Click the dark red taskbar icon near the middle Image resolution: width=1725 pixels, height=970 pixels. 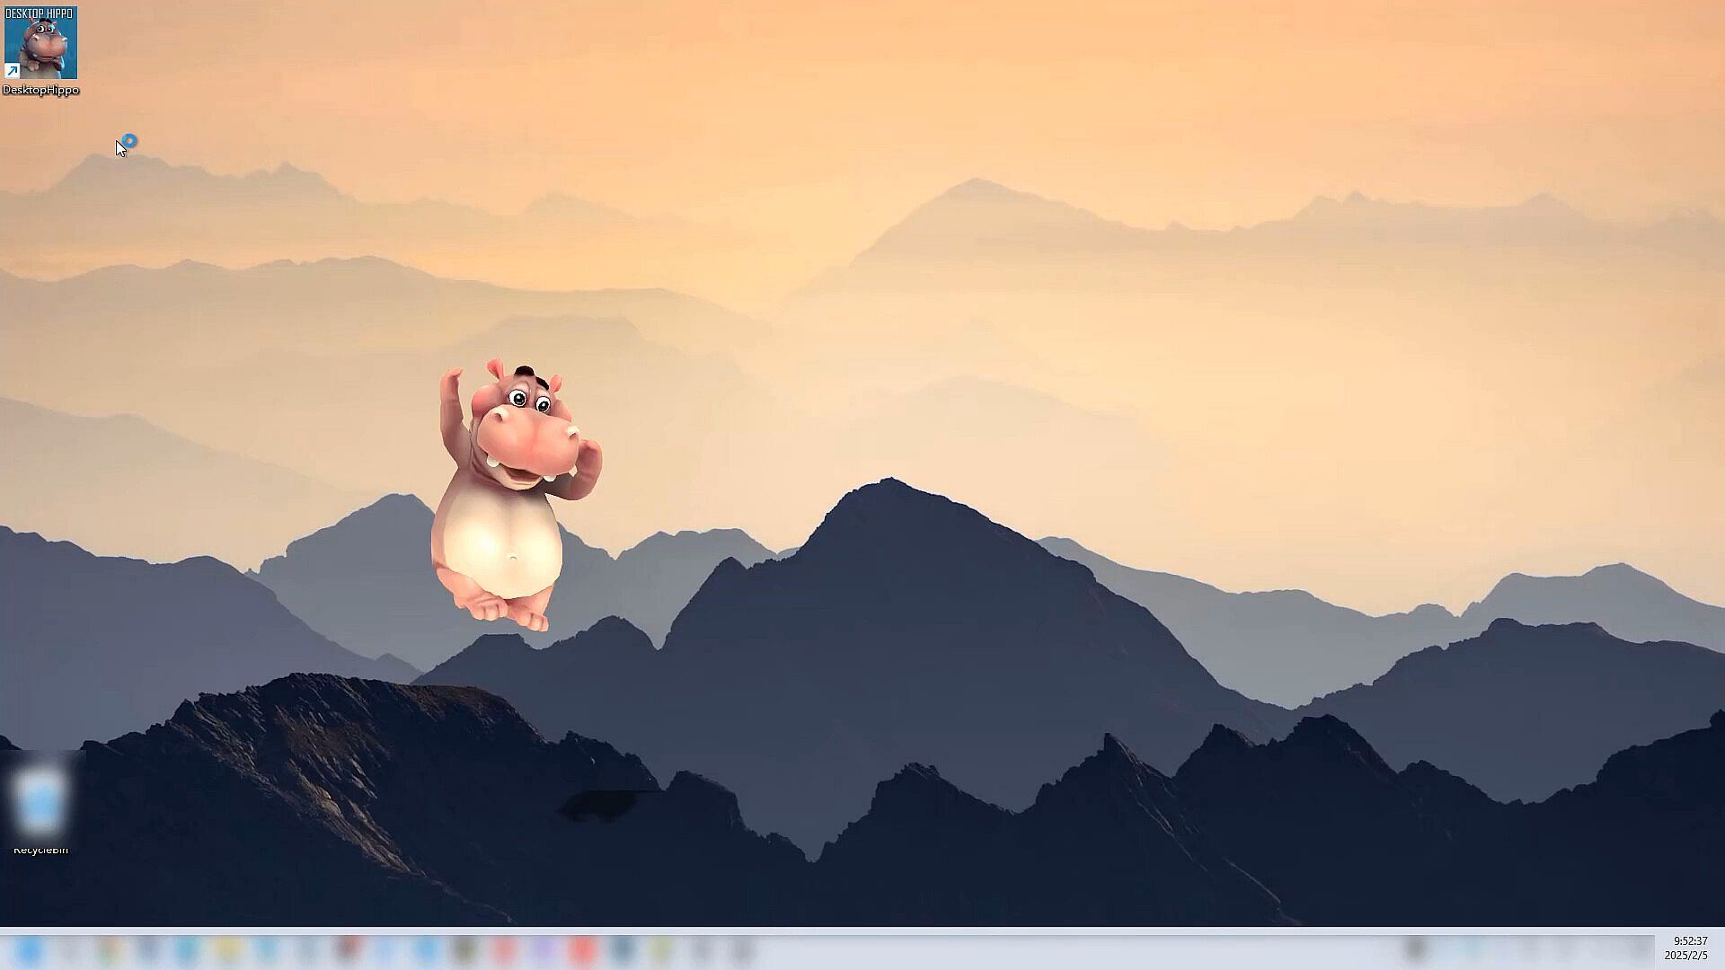tap(349, 948)
